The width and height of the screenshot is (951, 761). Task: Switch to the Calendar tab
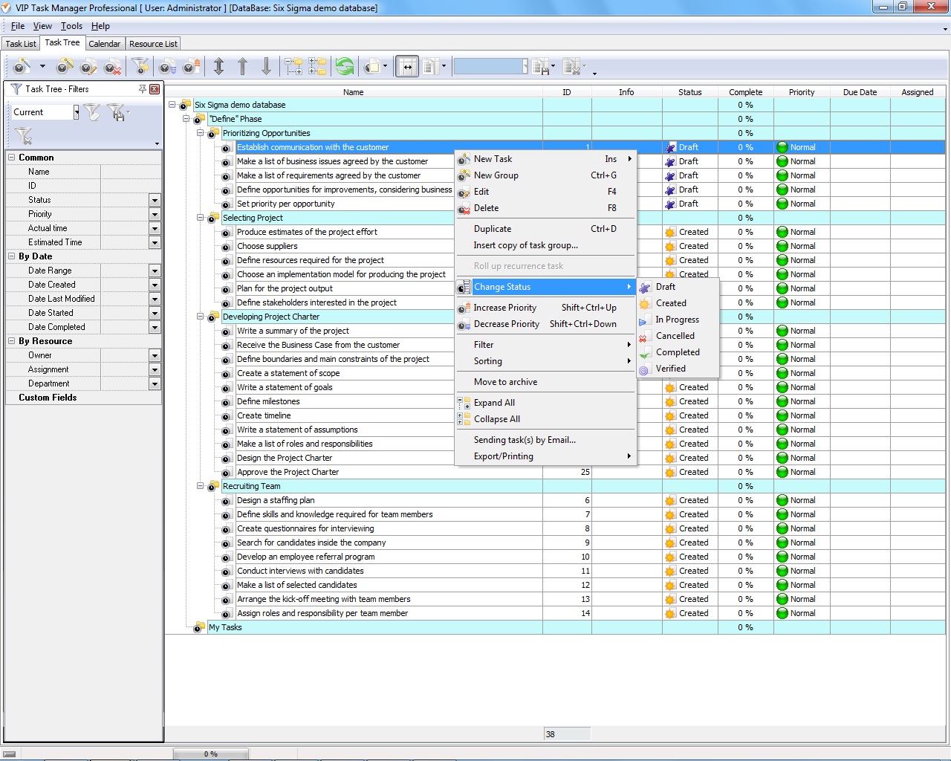pos(104,44)
